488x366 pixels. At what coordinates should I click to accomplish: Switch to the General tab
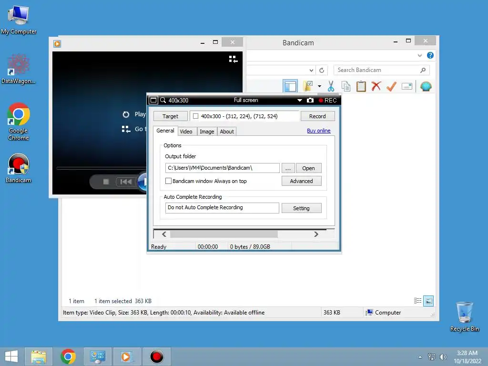(x=165, y=131)
